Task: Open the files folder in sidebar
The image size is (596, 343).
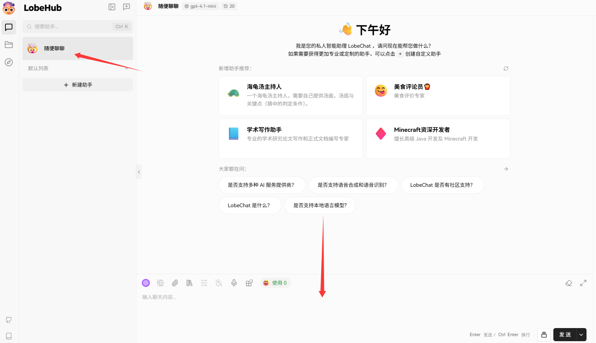Action: [9, 45]
